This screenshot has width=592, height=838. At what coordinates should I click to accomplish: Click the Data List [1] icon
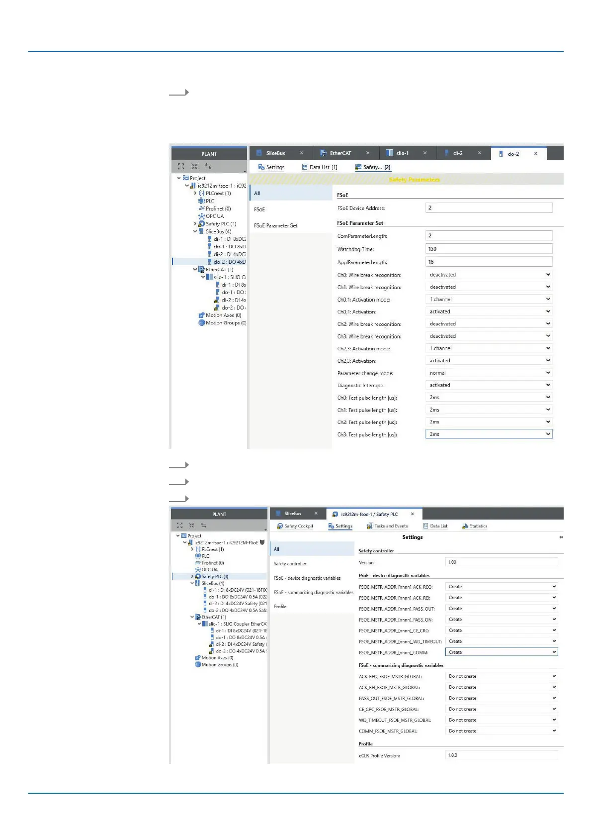305,167
